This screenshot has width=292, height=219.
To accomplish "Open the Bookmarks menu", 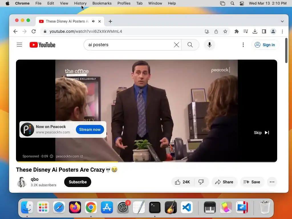I will [102, 3].
